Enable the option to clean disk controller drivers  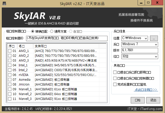point(115,78)
